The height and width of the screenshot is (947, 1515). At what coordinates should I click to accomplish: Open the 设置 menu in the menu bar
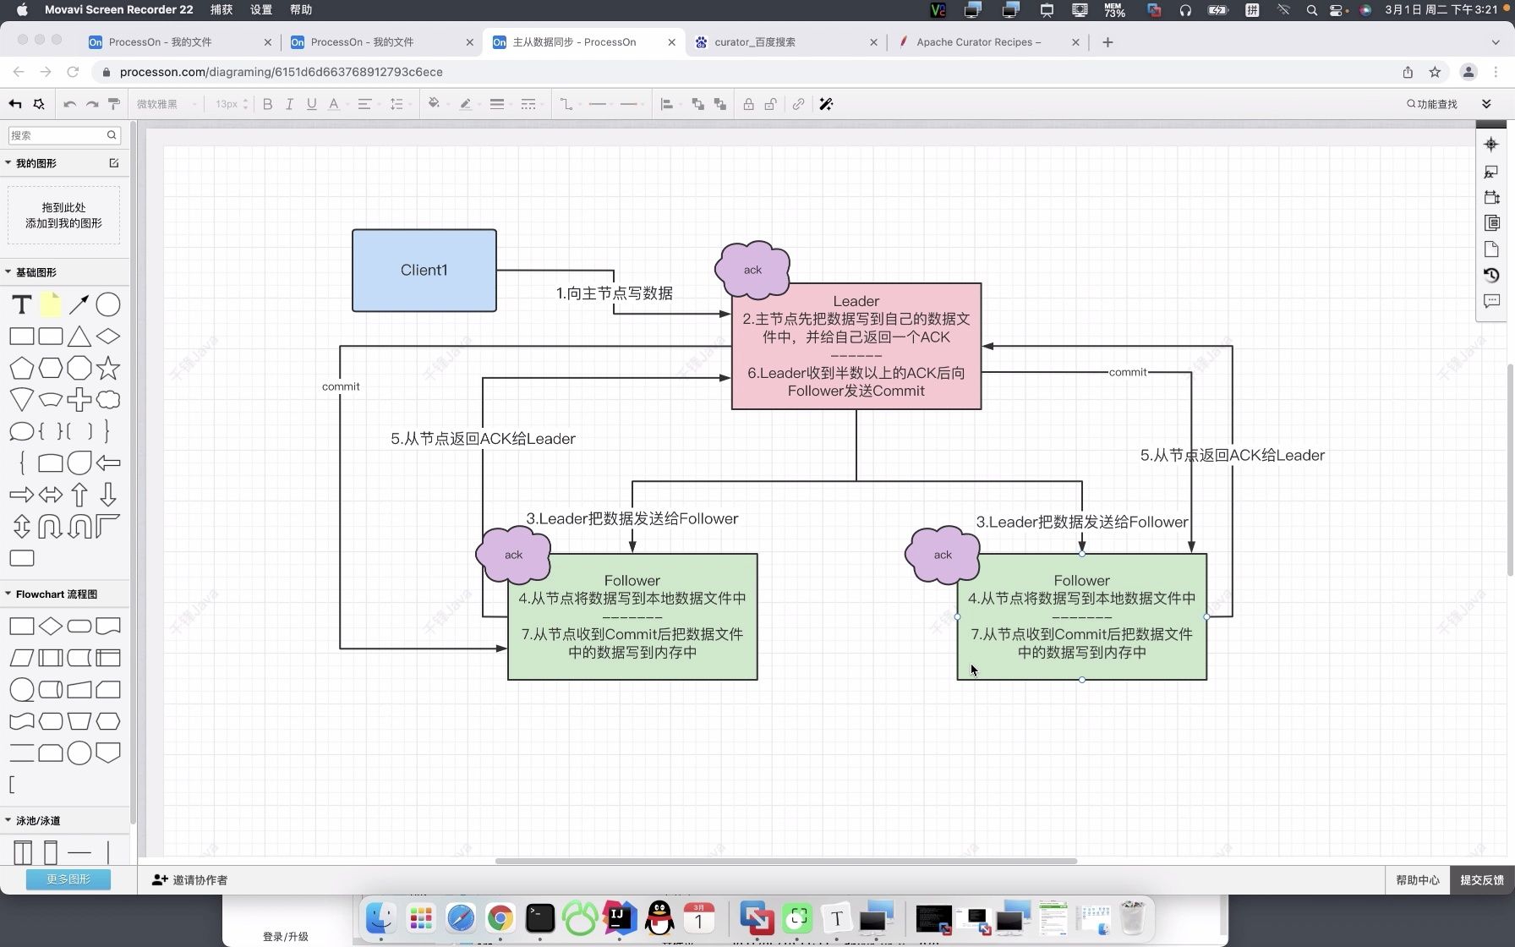(261, 9)
